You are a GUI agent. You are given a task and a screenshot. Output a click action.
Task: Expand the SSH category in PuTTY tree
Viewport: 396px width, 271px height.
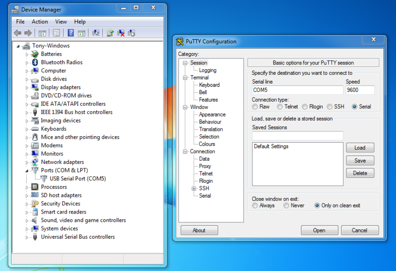click(194, 189)
